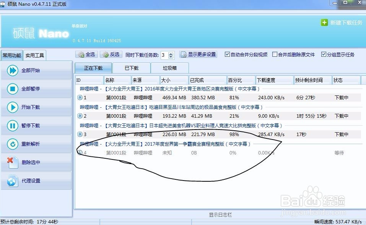This screenshot has height=225, width=366.
Task: Click the 全部开始 fast-forward icon
Action: tap(12, 71)
